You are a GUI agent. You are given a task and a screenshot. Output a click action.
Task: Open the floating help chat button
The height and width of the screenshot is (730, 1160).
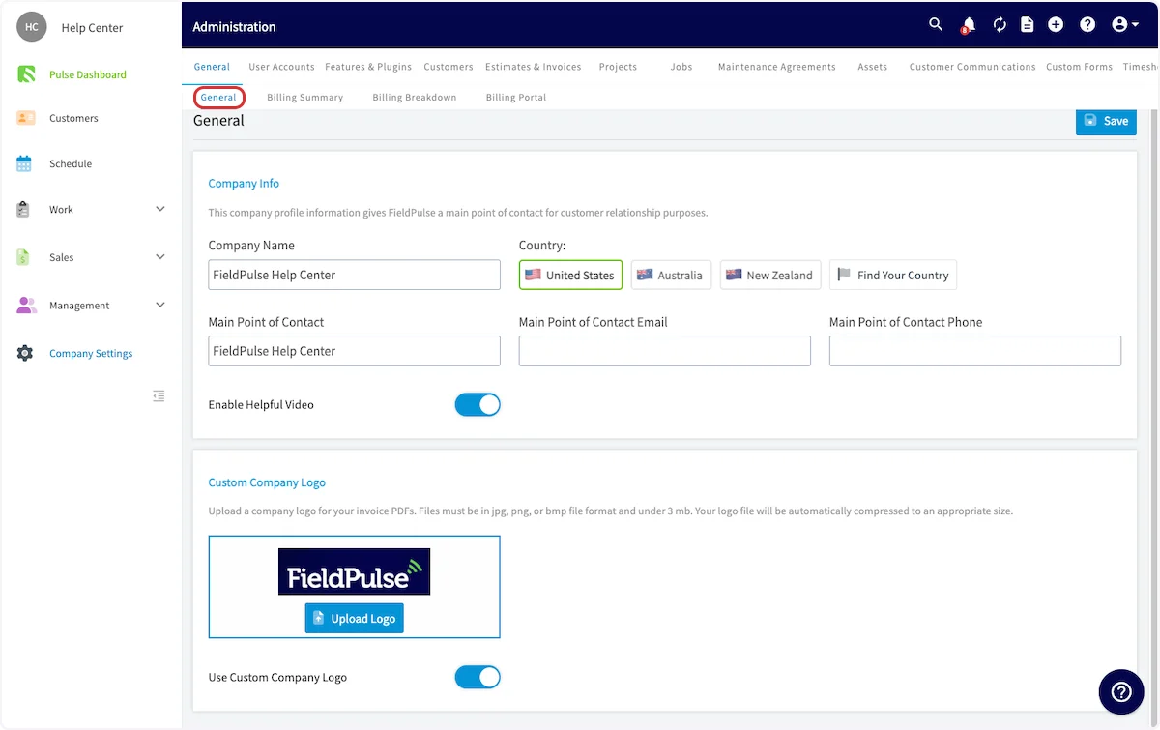click(x=1121, y=691)
